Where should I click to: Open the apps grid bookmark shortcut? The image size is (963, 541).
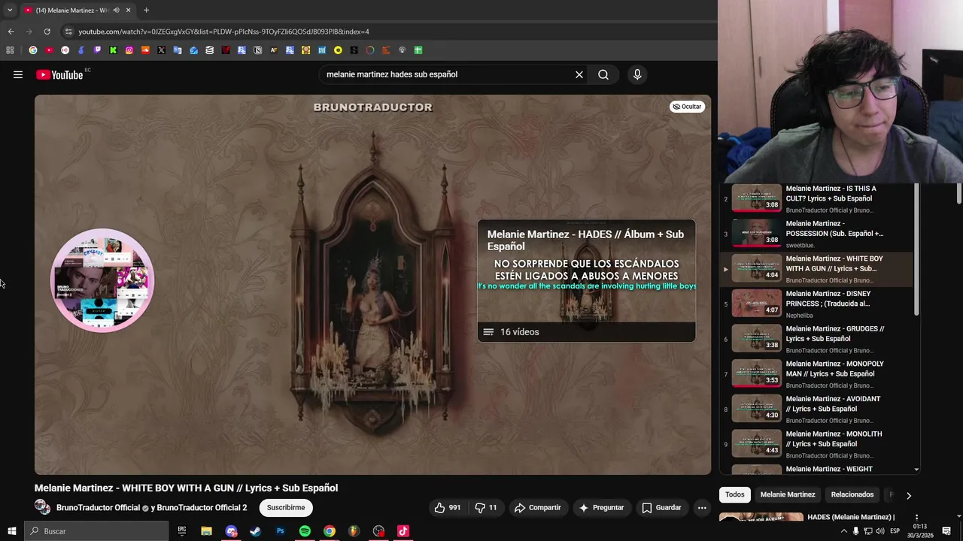tap(10, 50)
